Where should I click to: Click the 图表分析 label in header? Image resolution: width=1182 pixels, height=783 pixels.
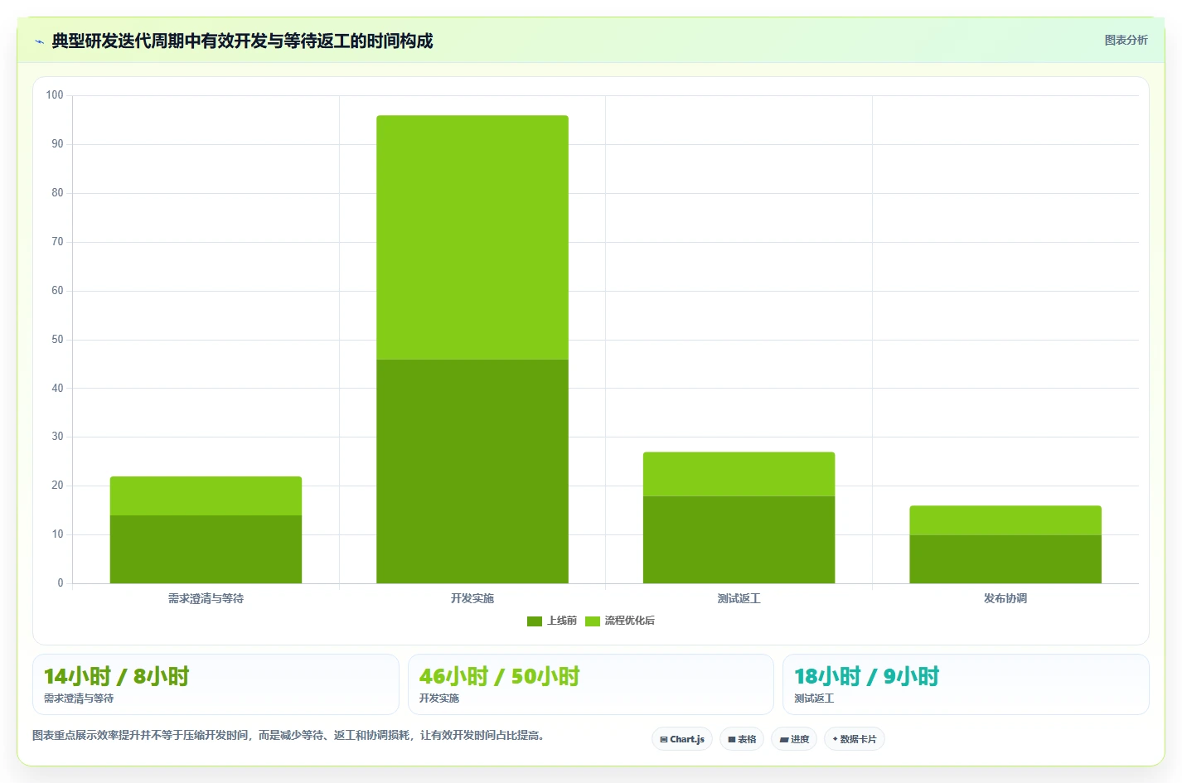click(x=1126, y=40)
